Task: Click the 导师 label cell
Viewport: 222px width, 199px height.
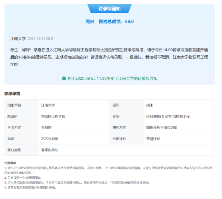Action: click(x=21, y=139)
